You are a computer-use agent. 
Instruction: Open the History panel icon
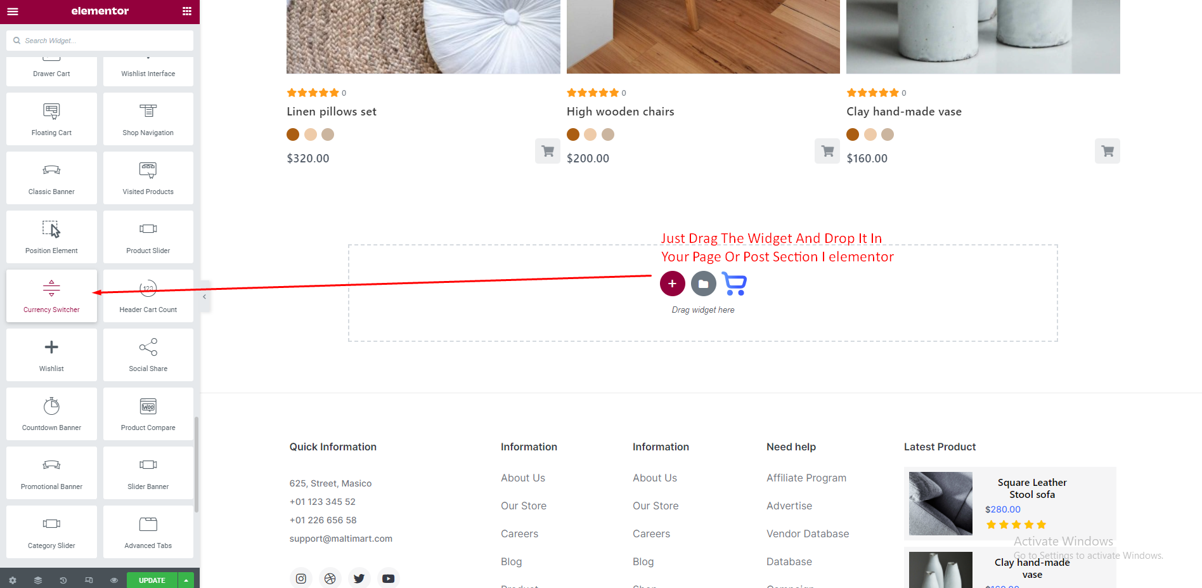(x=63, y=580)
